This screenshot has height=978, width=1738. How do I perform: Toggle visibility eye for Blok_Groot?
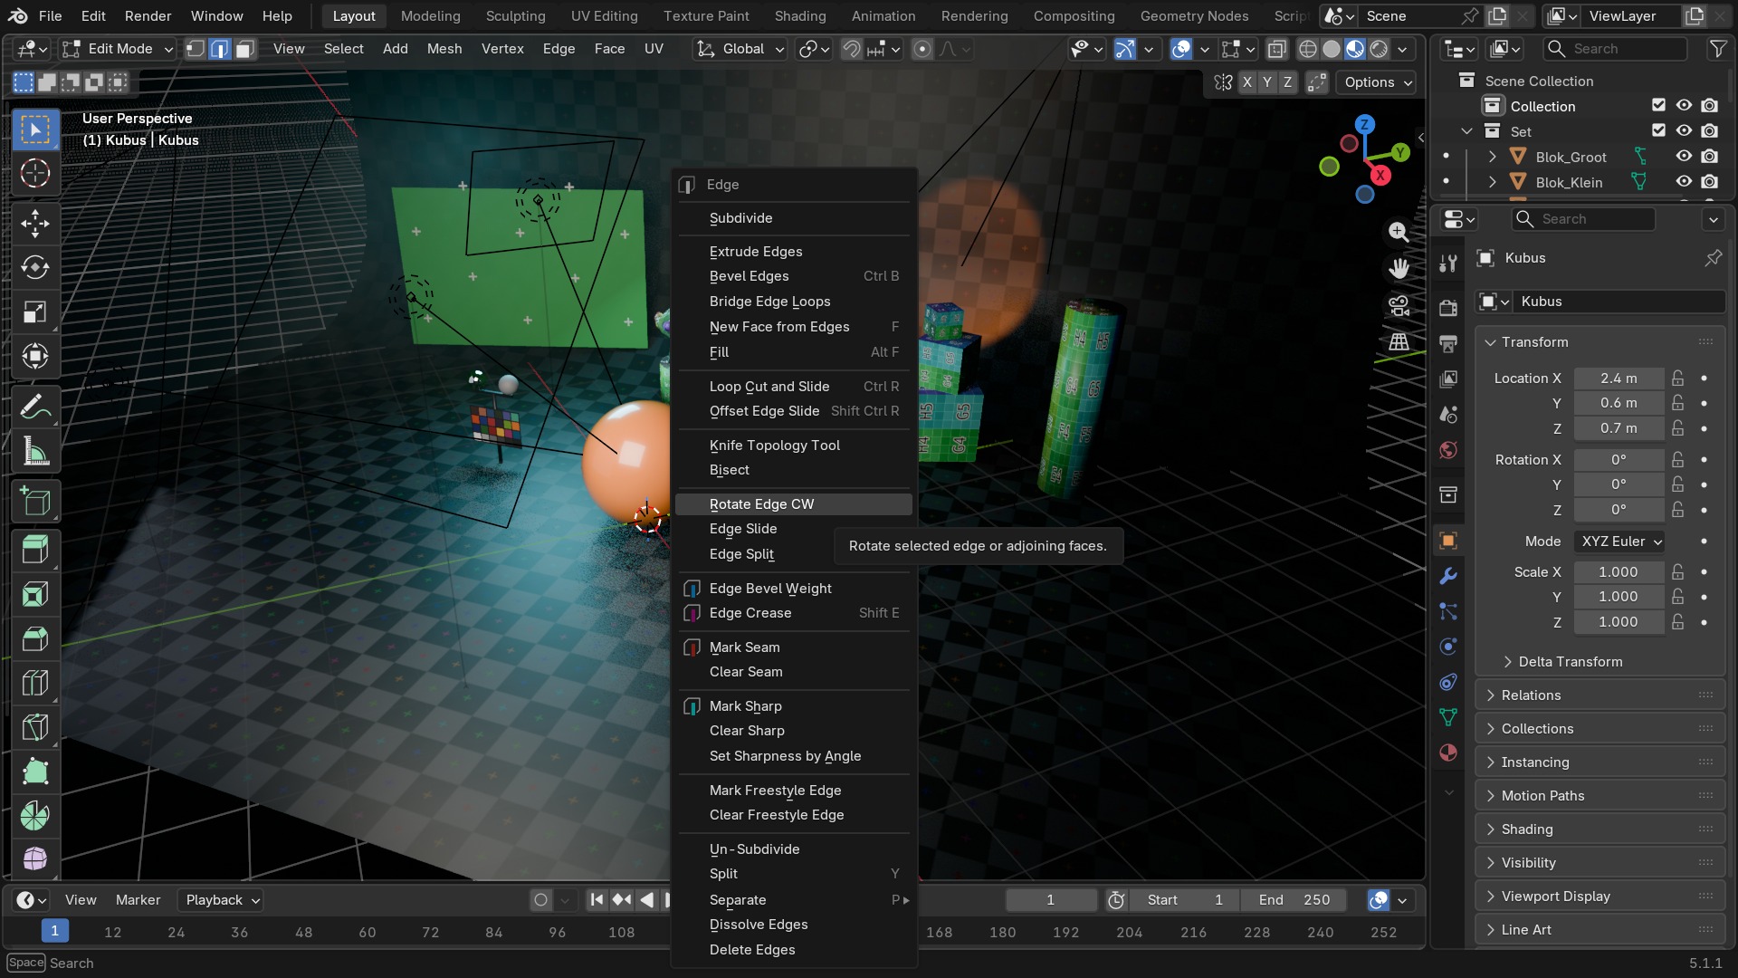pos(1684,157)
